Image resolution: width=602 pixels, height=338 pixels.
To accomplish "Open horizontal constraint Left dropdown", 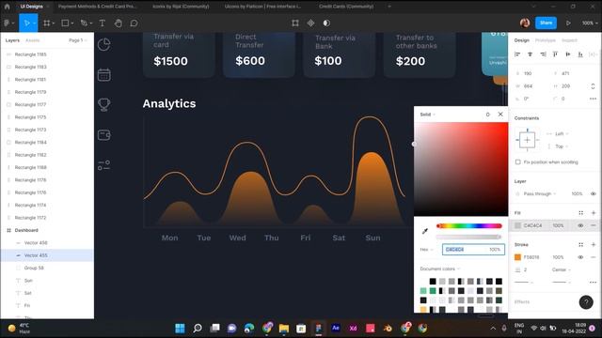I will pos(562,133).
